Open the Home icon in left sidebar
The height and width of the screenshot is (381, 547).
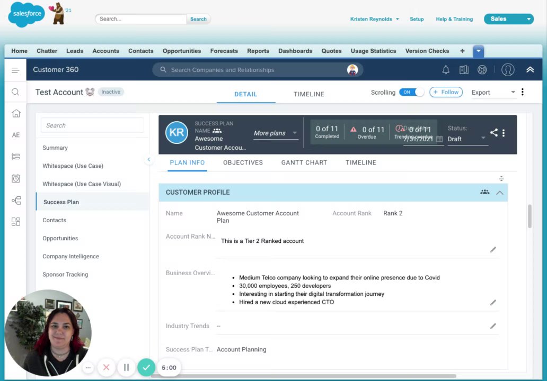click(16, 114)
